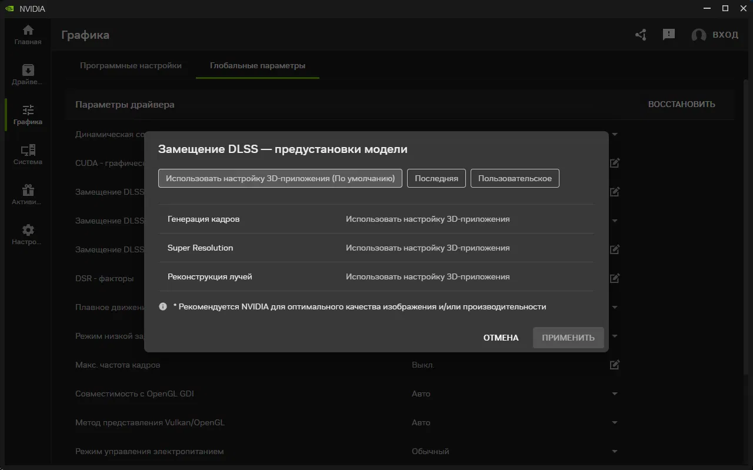Click the info icon beside the NVIDIA recommendation note
753x470 pixels.
tap(164, 306)
